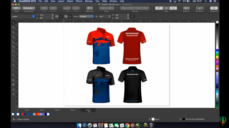This screenshot has height=128, width=229.
Task: Open the Alignment options button
Action: [89, 8]
